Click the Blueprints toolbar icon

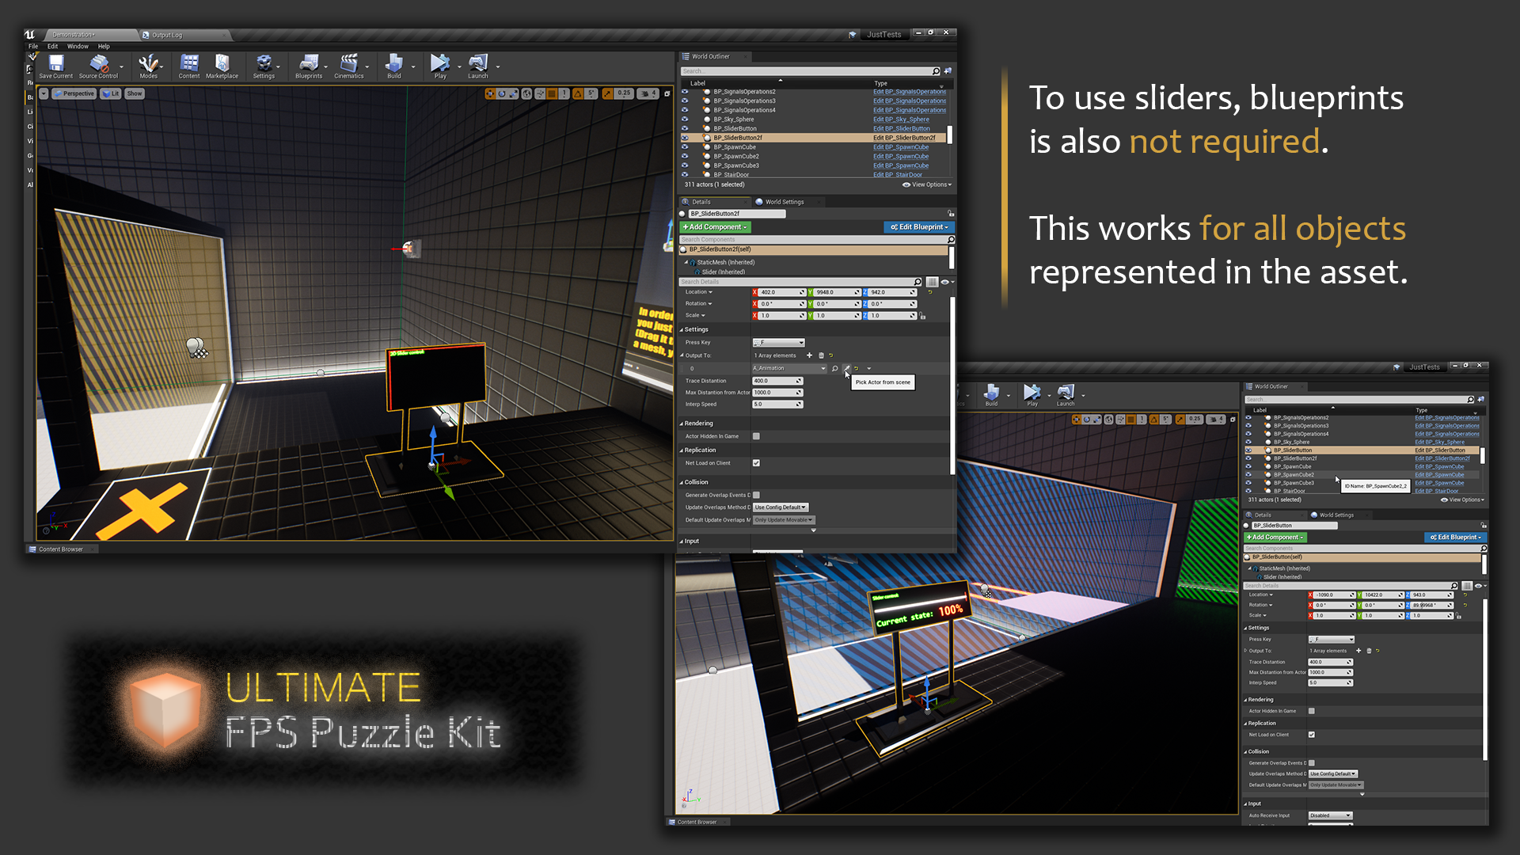point(309,66)
